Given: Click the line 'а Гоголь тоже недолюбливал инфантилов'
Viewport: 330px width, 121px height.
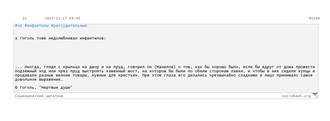Looking at the screenshot, I should 61,38.
